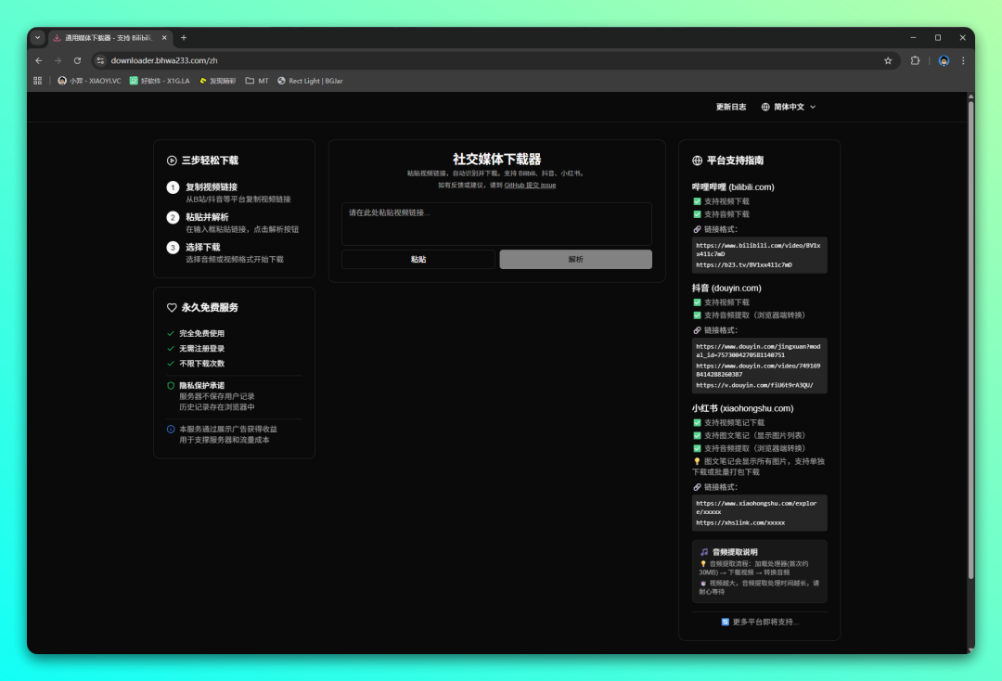1002x681 pixels.
Task: Reload the page with refresh icon
Action: 77,60
